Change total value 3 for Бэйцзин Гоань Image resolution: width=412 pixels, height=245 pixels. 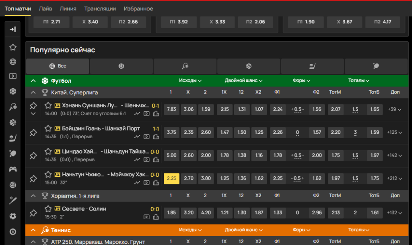point(355,133)
